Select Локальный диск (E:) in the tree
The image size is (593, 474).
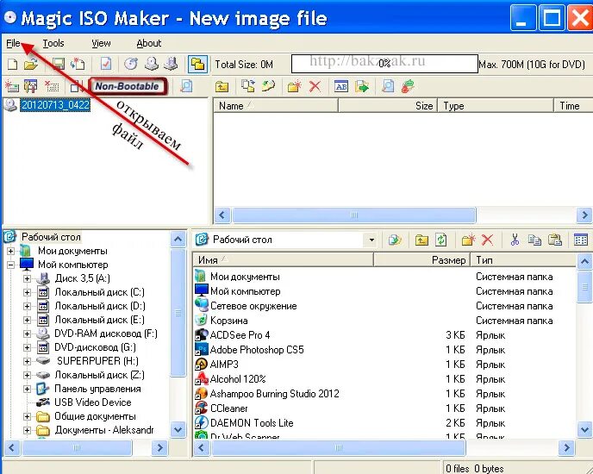pos(99,320)
